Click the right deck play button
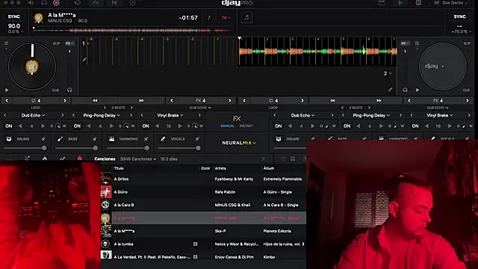The image size is (478, 269). click(x=418, y=90)
